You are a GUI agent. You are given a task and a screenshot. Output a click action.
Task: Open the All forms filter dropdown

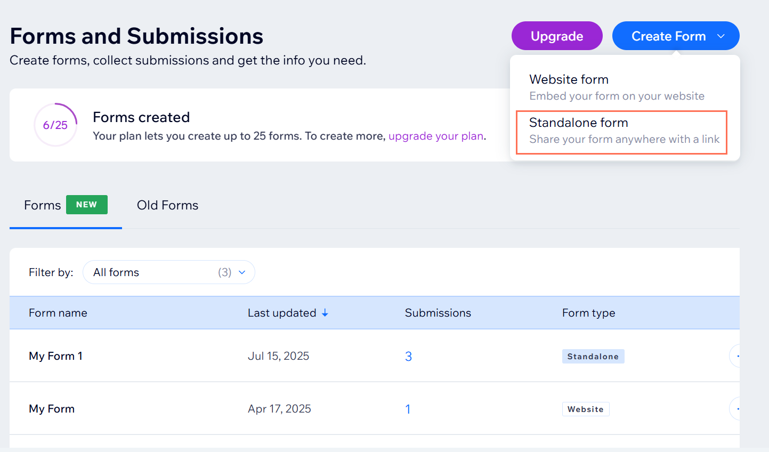(x=168, y=272)
